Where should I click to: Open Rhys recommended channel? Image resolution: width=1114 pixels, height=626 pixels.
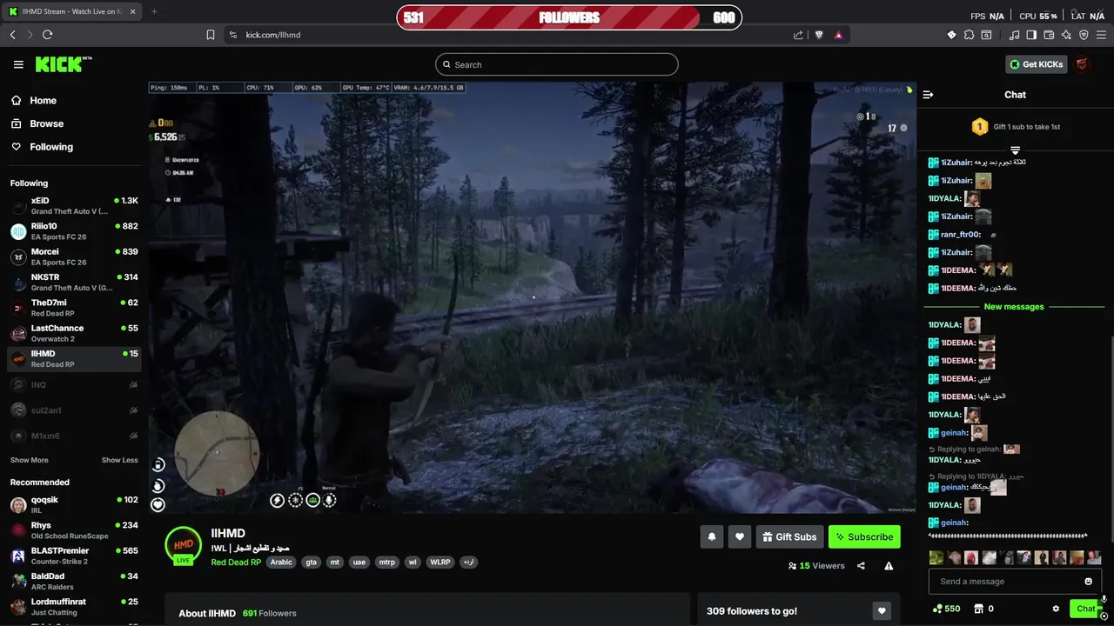(x=74, y=530)
